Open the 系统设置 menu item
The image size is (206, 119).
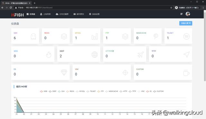point(94,14)
